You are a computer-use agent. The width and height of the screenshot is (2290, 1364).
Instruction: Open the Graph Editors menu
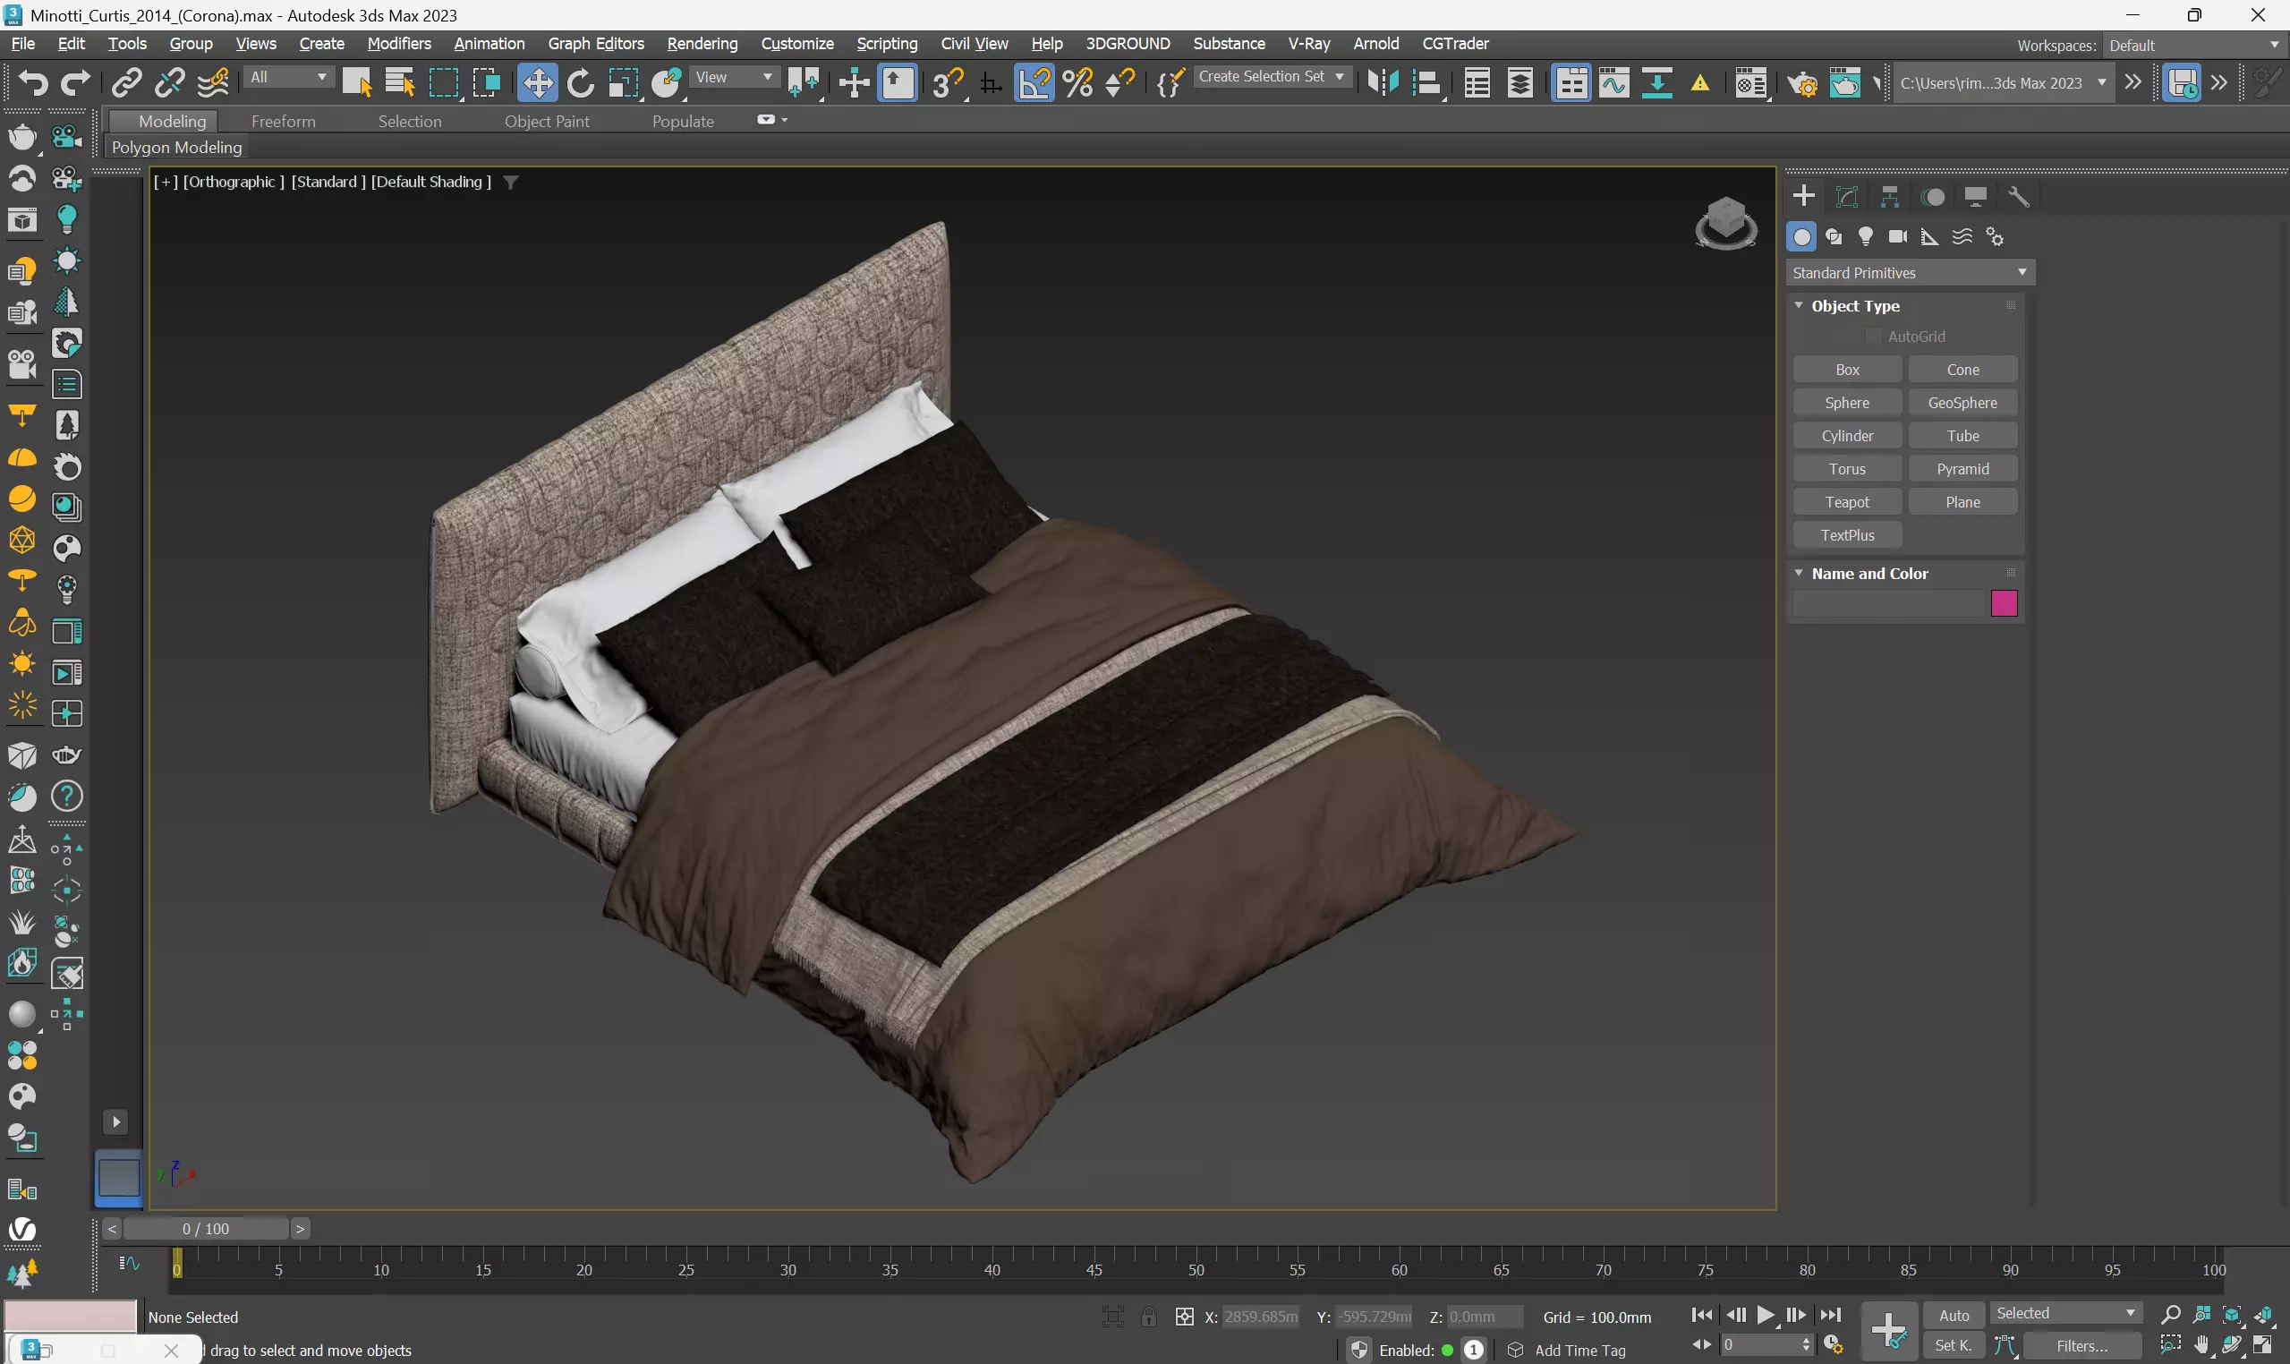[x=595, y=43]
